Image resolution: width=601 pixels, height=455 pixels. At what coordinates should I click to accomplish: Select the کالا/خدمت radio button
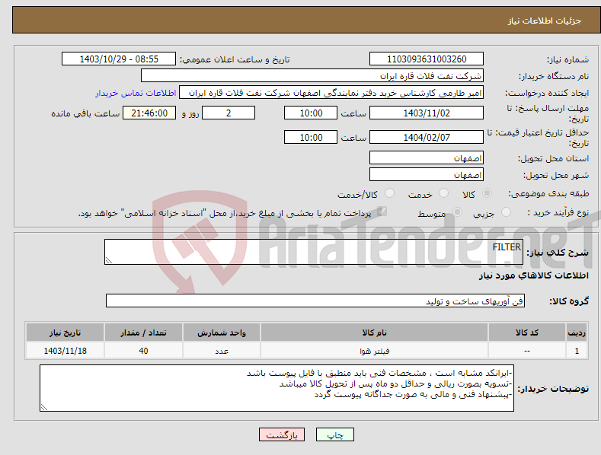pos(389,193)
